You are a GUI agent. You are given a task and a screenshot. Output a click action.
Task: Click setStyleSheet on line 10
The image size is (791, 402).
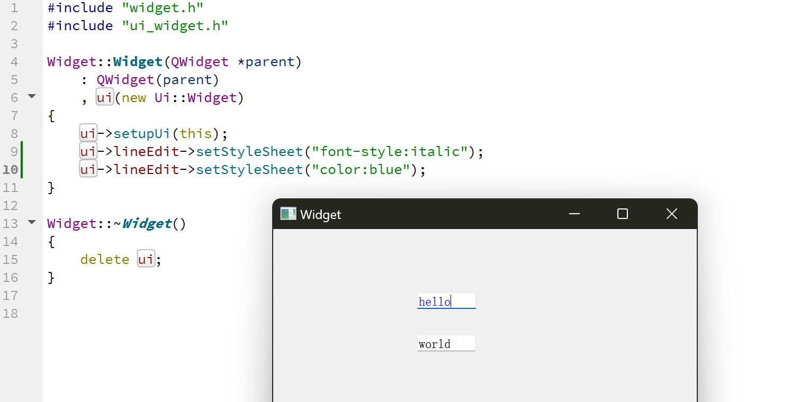[x=249, y=170]
